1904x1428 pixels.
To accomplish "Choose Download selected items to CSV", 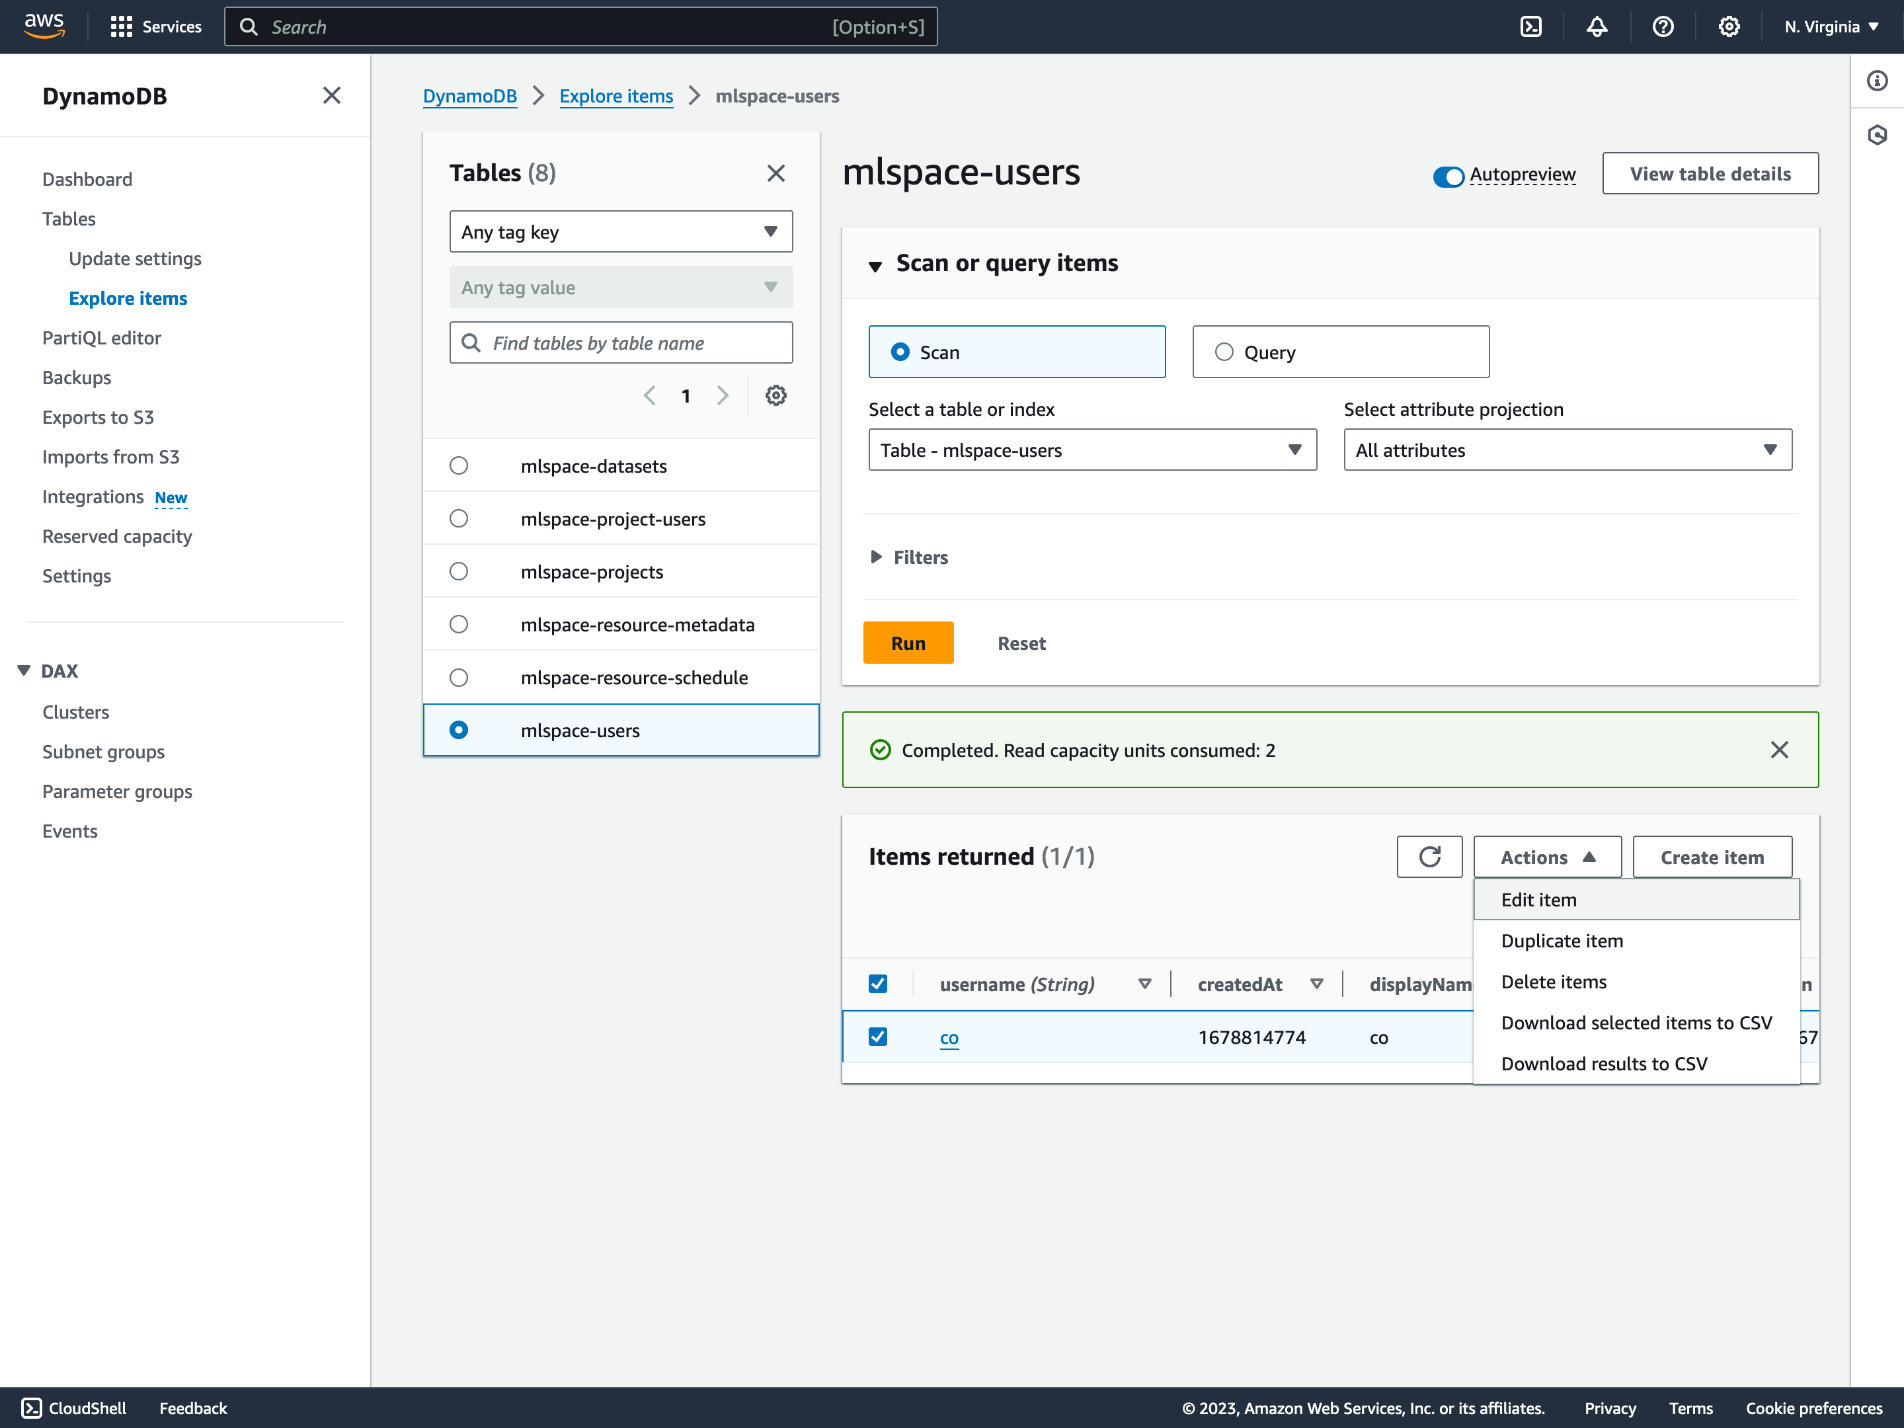I will pyautogui.click(x=1636, y=1023).
